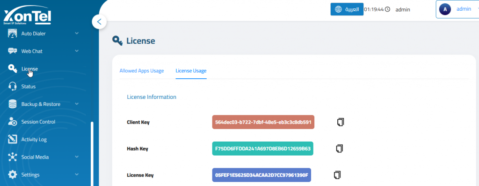The width and height of the screenshot is (479, 186).
Task: Click the License Information heading
Action: tap(152, 97)
